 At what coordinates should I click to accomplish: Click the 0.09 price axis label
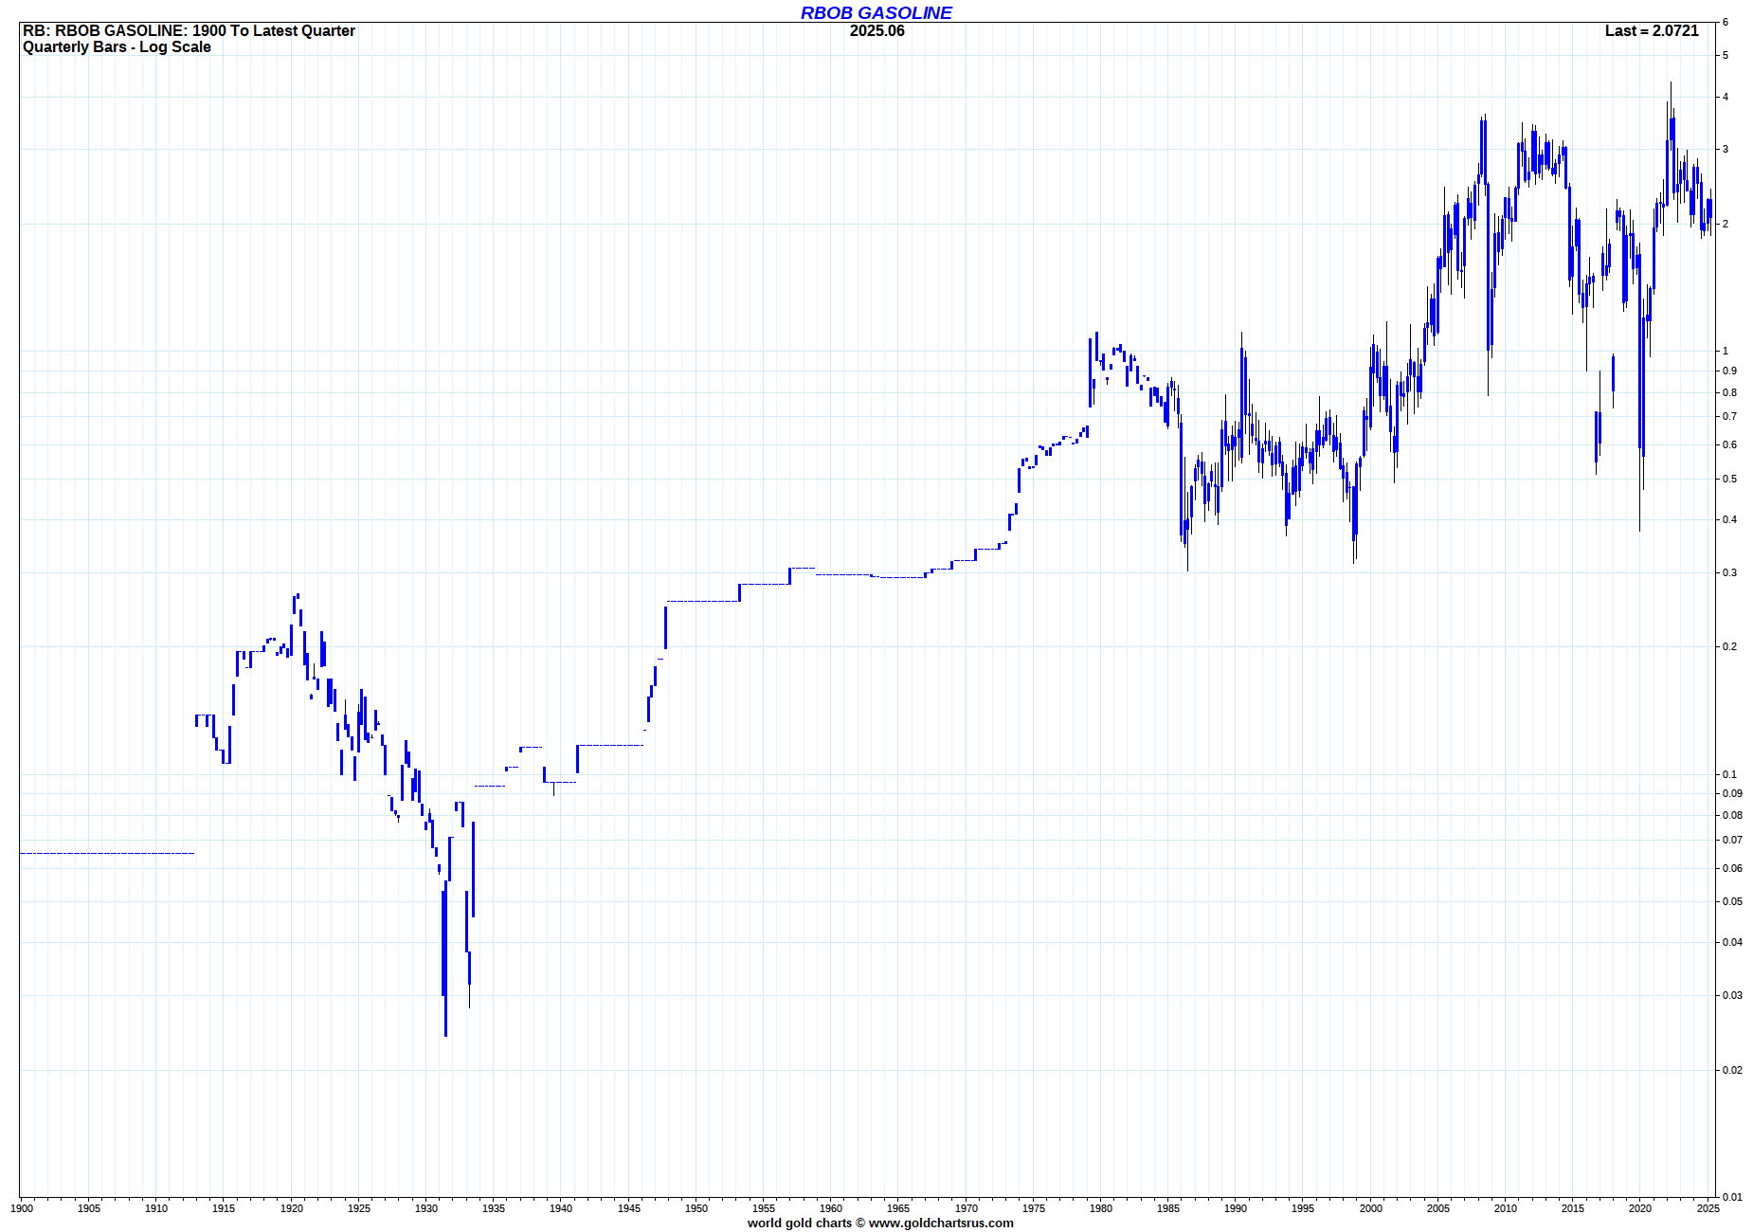[1732, 793]
